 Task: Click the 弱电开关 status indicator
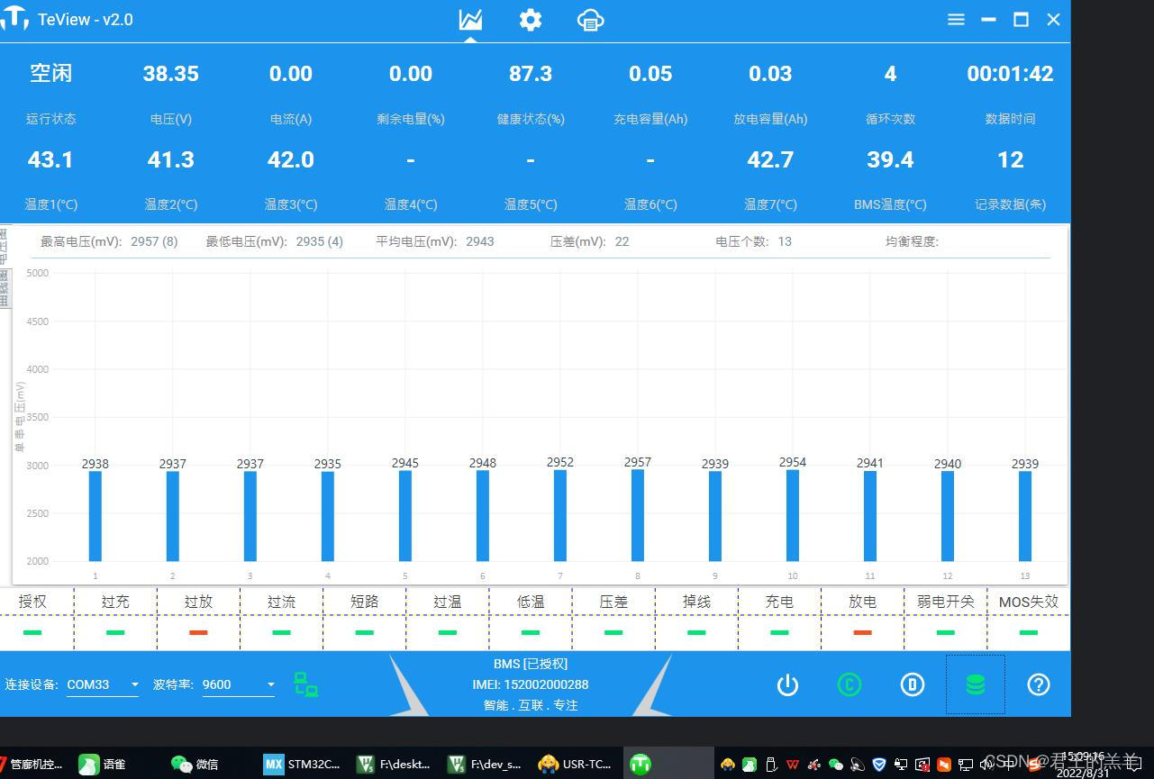pyautogui.click(x=945, y=632)
